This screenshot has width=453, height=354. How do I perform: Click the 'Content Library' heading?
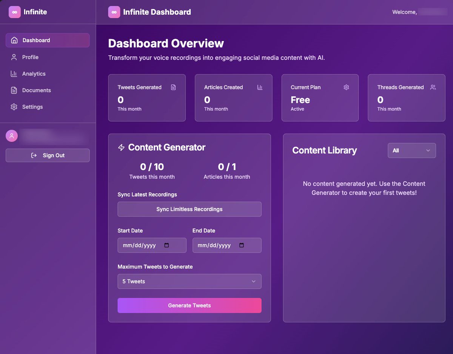[x=325, y=150]
